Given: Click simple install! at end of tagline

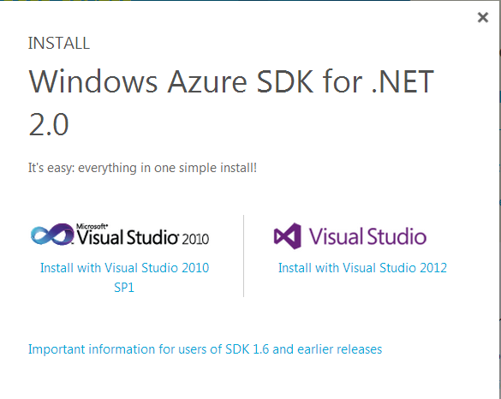Looking at the screenshot, I should [218, 168].
